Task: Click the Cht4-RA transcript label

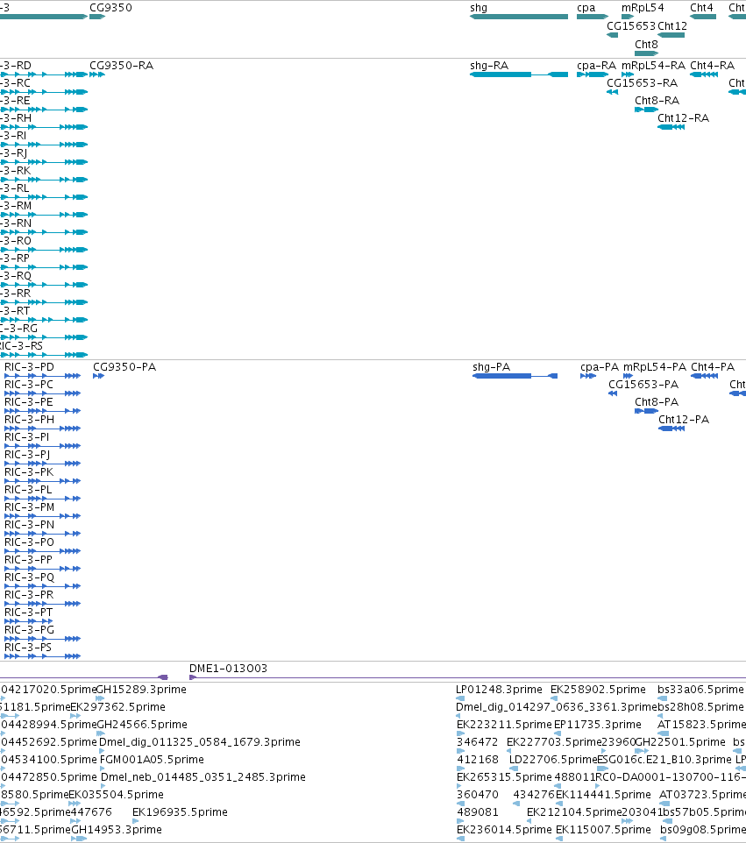Action: (x=713, y=65)
